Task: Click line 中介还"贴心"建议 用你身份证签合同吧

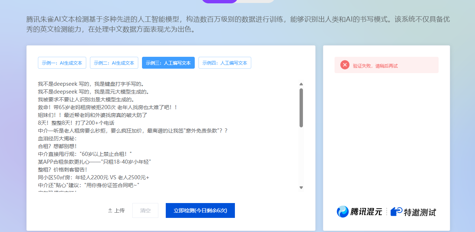Action: pyautogui.click(x=89, y=185)
